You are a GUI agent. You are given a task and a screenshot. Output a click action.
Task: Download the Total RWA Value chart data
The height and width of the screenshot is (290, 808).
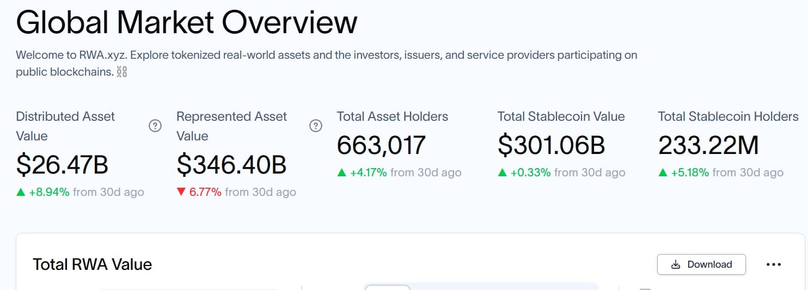coord(701,264)
